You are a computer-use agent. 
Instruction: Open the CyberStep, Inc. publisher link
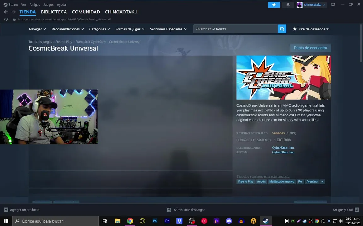[x=283, y=153]
